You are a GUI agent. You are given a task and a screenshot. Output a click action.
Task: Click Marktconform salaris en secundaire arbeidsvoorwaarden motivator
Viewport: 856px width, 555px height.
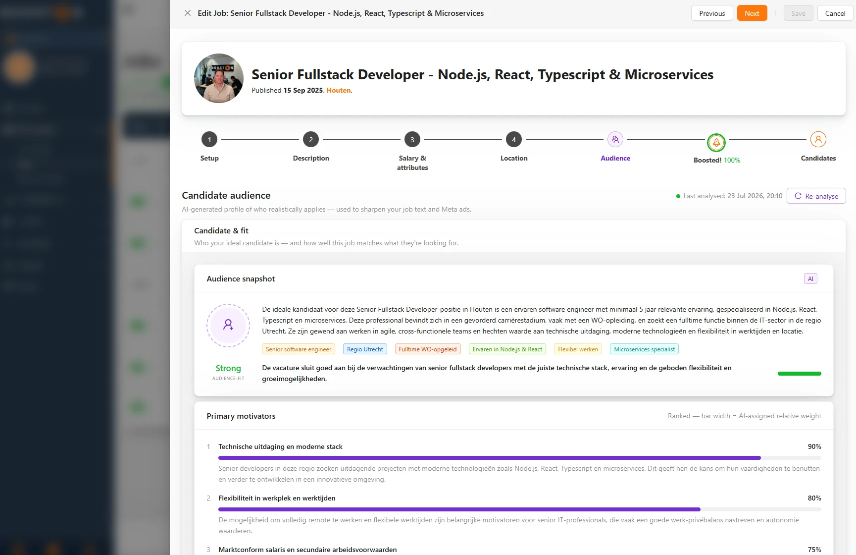(x=307, y=550)
